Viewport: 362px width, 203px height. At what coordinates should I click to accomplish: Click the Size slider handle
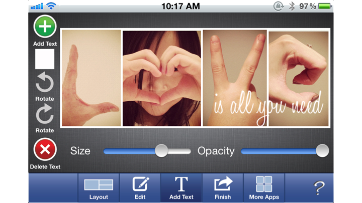pyautogui.click(x=161, y=151)
